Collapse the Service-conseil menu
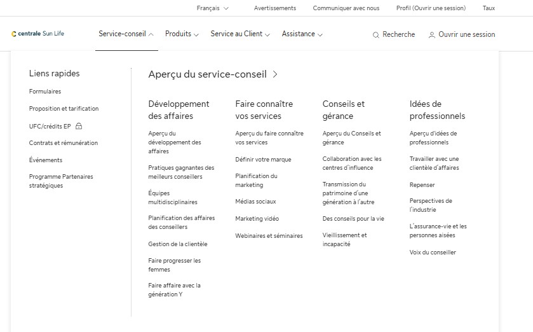 126,34
